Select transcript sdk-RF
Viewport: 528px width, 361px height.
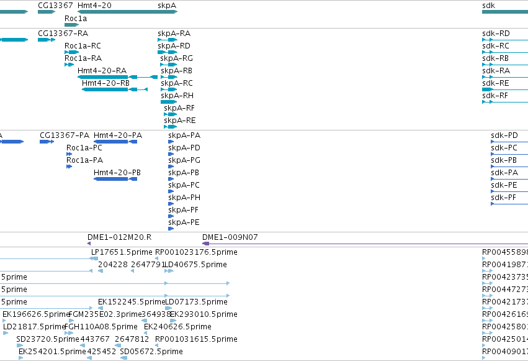(495, 96)
